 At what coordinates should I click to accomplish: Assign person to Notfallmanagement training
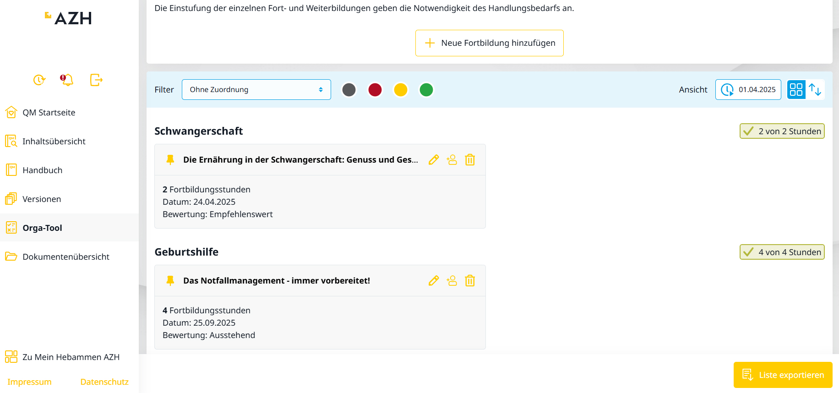452,281
